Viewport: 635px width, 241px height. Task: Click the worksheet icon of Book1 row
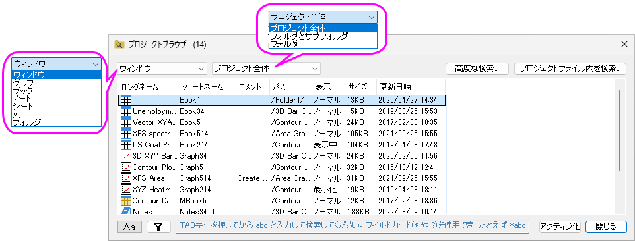click(x=126, y=100)
